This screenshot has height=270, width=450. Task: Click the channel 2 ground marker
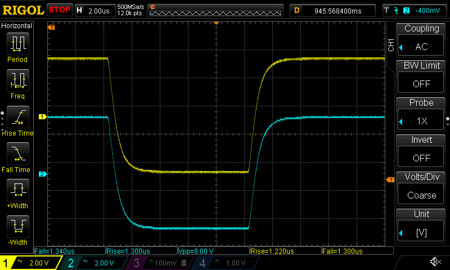coord(43,174)
